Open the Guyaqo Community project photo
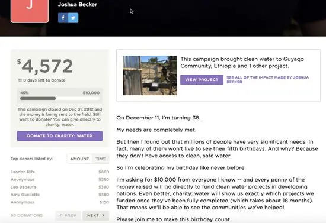The height and width of the screenshot is (223, 326). 150,76
